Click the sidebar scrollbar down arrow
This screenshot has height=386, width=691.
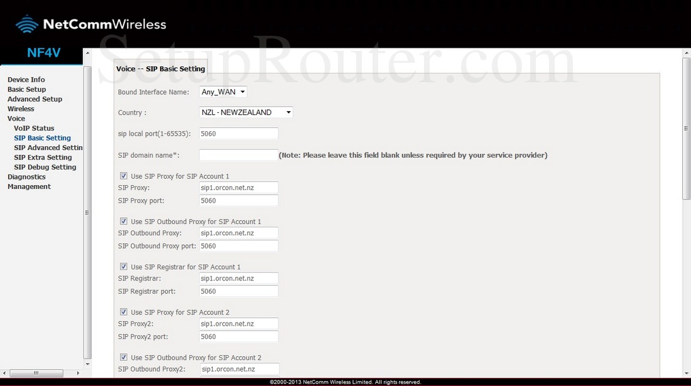pos(87,363)
